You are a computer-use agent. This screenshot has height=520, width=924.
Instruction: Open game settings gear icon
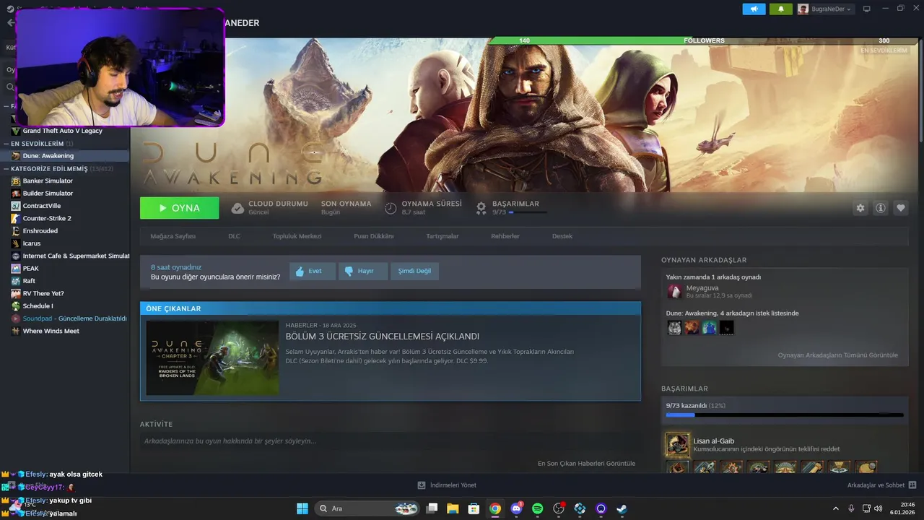(860, 208)
